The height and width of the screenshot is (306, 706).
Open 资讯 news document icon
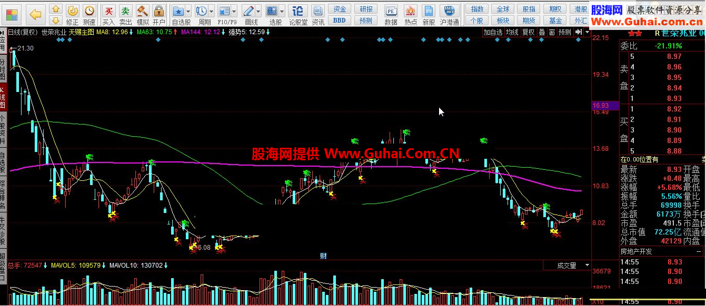pos(317,15)
